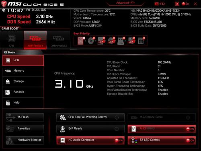201x151 pixels.
Task: Click the optical disc boot priority icon
Action: (91, 41)
